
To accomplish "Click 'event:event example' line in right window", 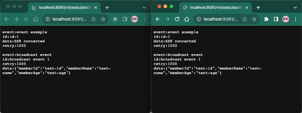I will point(176,32).
